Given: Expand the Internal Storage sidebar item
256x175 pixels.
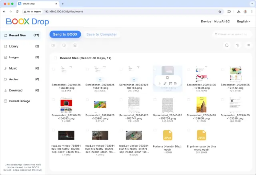Looking at the screenshot, I should click(x=19, y=101).
